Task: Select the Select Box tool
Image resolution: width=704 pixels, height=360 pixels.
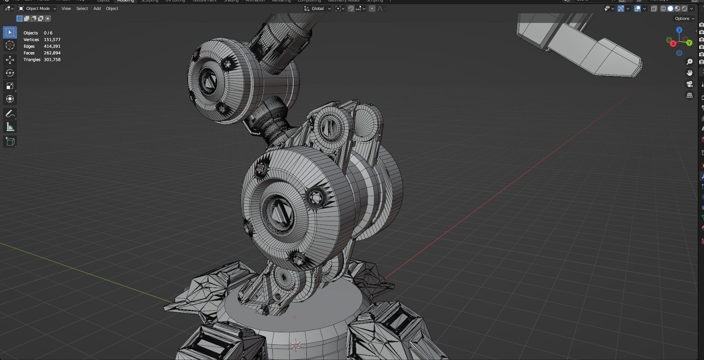Action: click(10, 32)
